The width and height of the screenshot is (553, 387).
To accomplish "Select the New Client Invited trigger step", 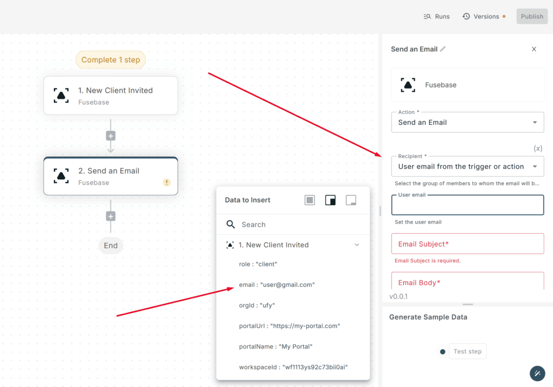I will [x=110, y=96].
